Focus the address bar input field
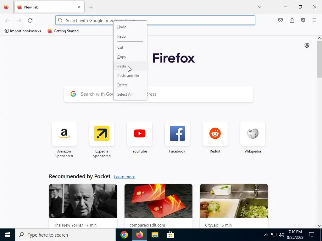Image resolution: width=322 pixels, height=241 pixels. coord(155,20)
